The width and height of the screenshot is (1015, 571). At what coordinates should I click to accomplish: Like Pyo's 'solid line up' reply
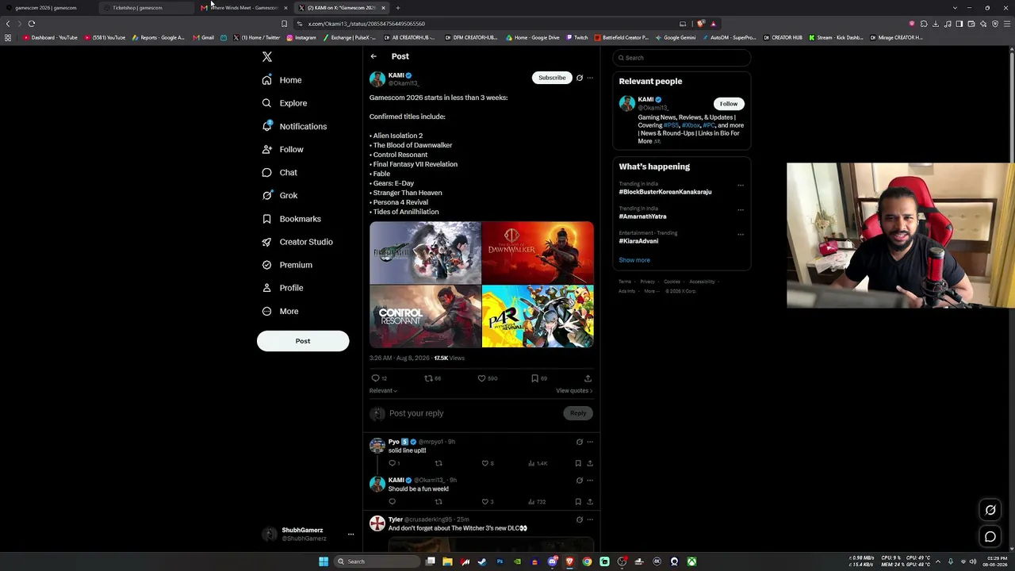coord(485,463)
